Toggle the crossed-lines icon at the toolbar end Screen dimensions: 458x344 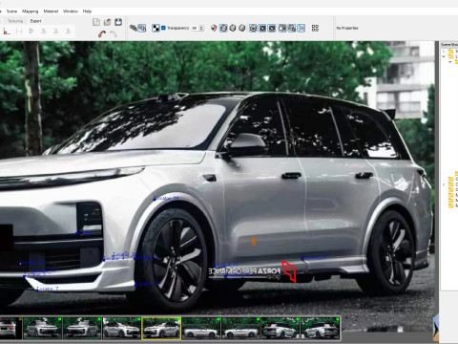tap(302, 28)
